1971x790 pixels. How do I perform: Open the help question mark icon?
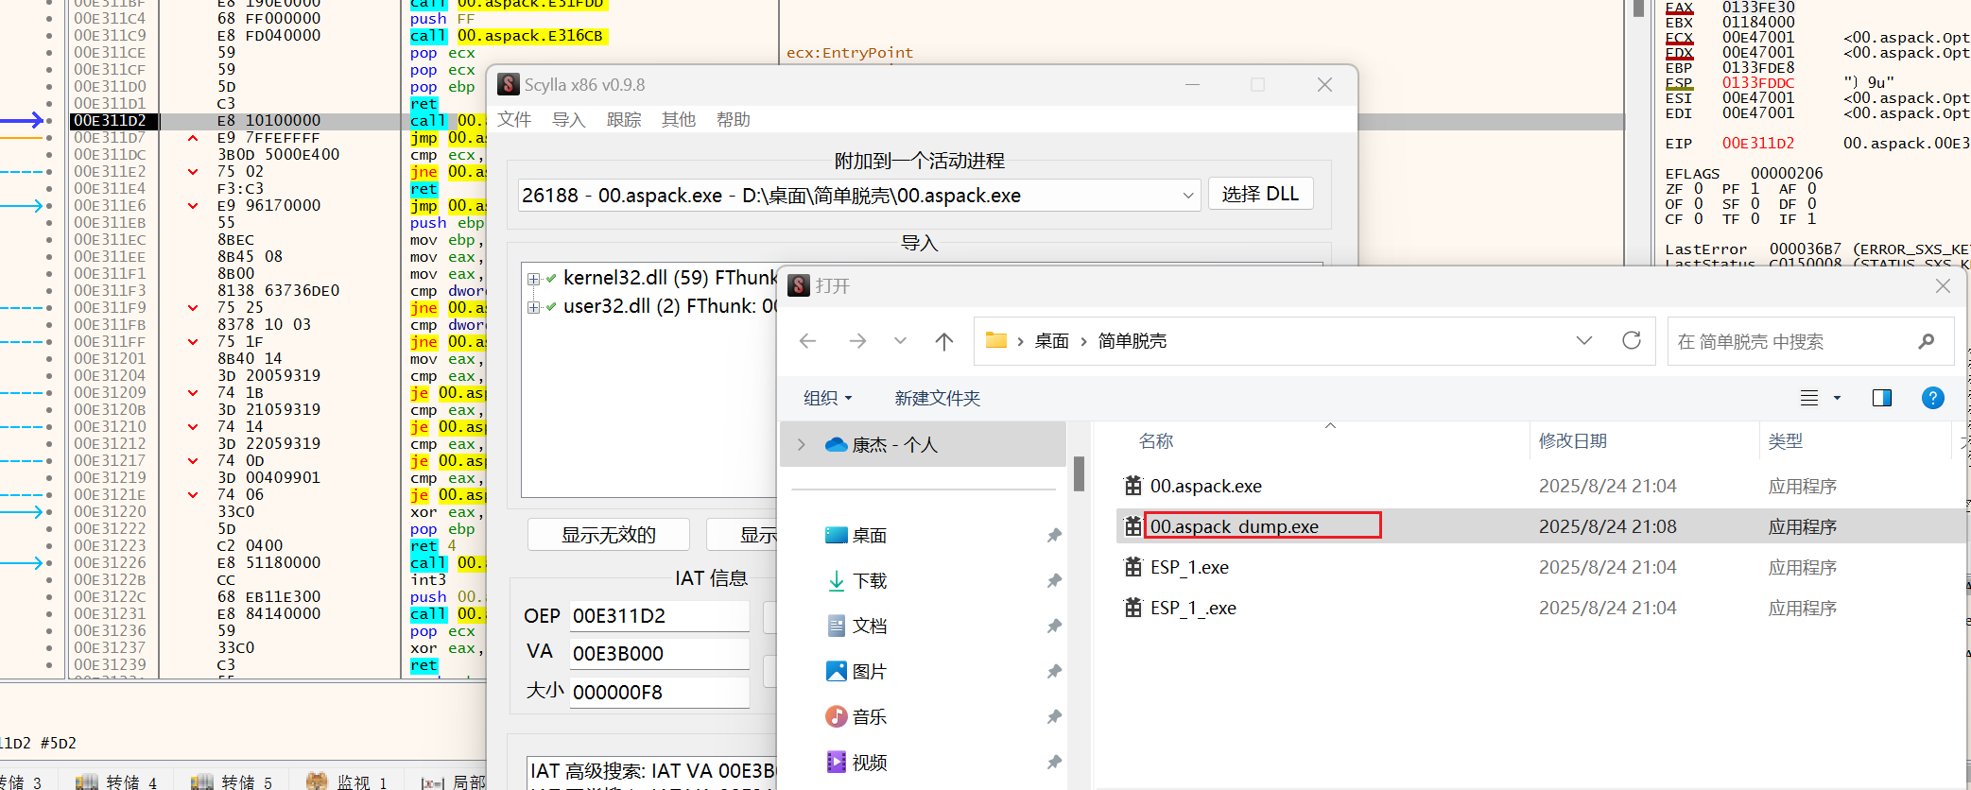tap(1932, 398)
